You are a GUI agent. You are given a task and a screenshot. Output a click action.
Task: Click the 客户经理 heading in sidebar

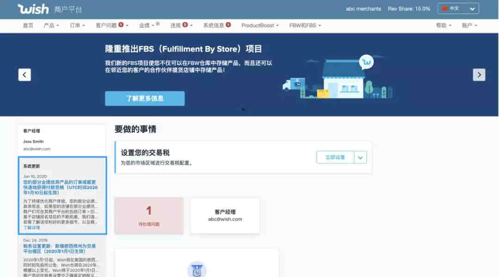click(31, 131)
